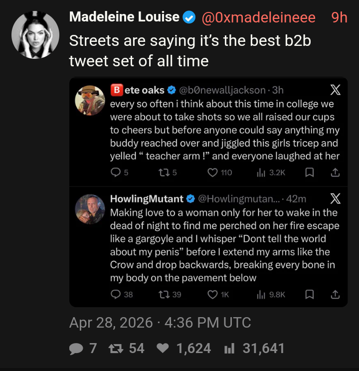Open HowlingMutant's profile avatar

[90, 209]
